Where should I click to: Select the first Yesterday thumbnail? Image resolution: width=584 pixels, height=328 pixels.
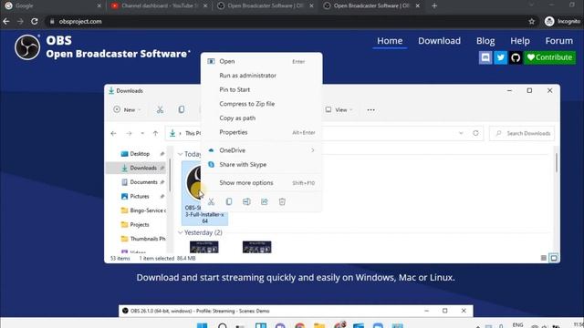[204, 247]
